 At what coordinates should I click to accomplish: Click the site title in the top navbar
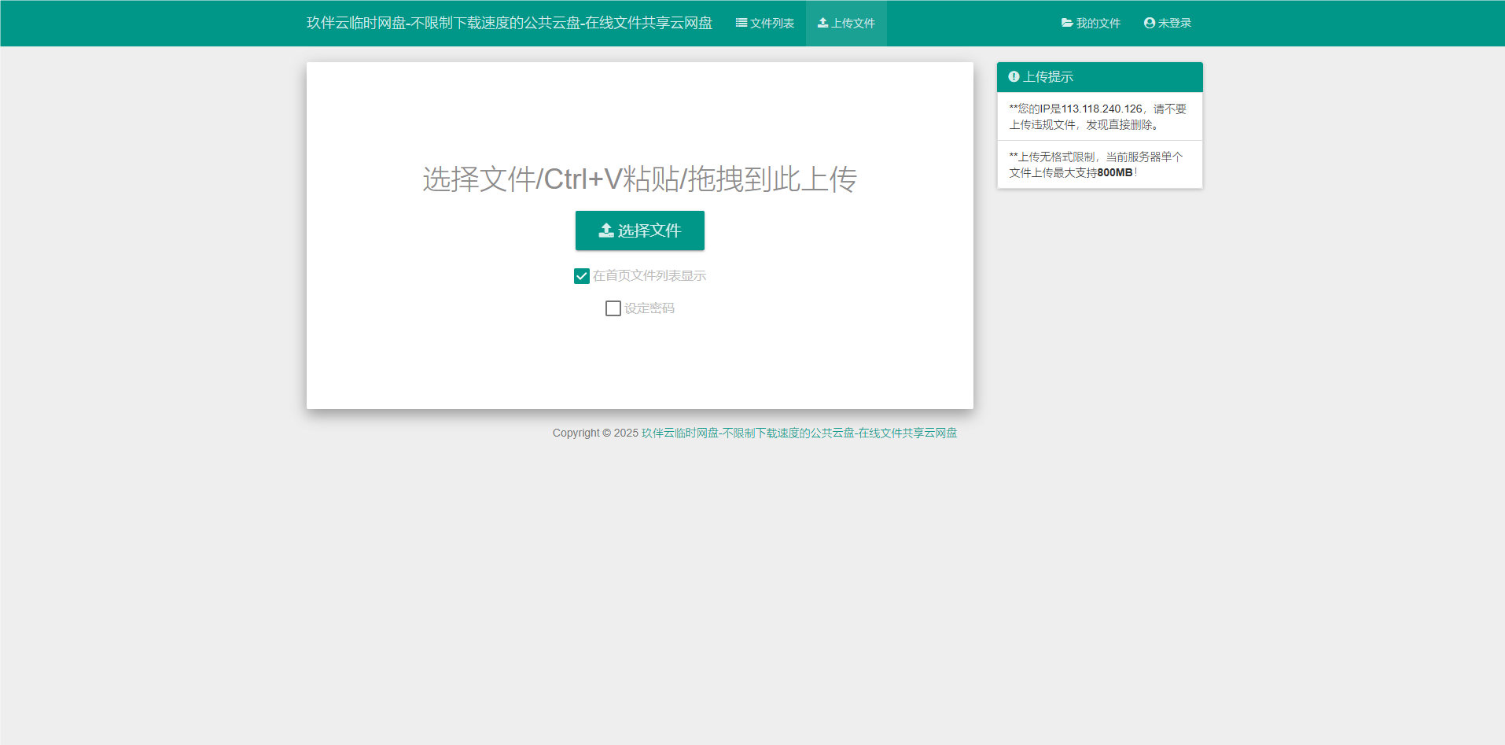click(x=509, y=23)
